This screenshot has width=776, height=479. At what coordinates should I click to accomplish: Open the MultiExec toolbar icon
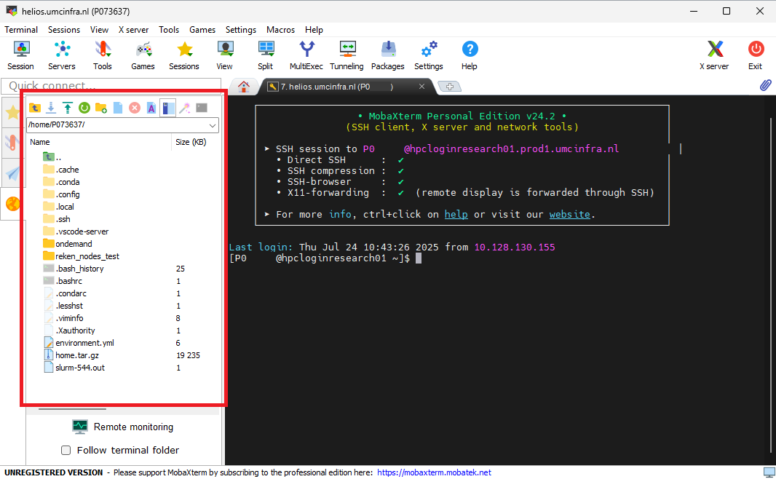[x=306, y=55]
